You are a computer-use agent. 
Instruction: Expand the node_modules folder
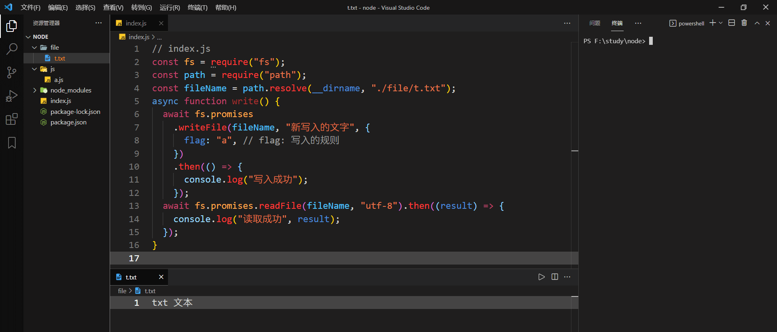click(35, 90)
